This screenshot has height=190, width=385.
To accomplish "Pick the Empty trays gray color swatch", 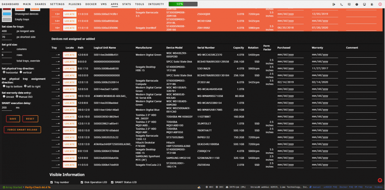I will [7, 19].
